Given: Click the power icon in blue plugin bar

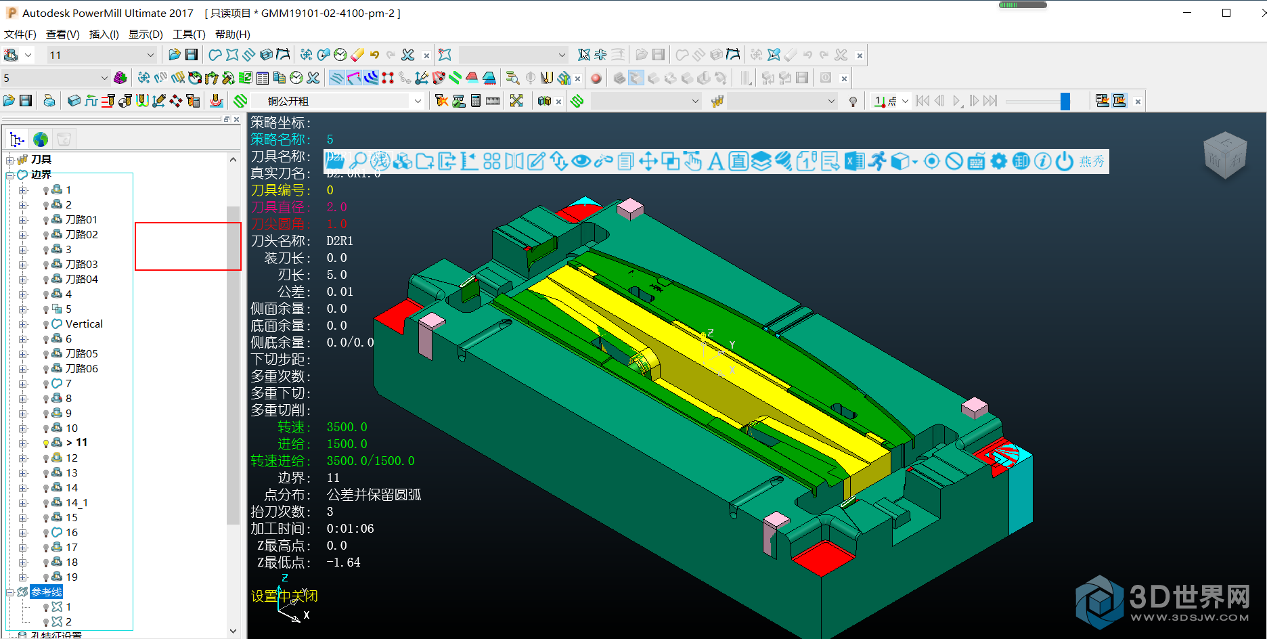Looking at the screenshot, I should pos(1065,161).
